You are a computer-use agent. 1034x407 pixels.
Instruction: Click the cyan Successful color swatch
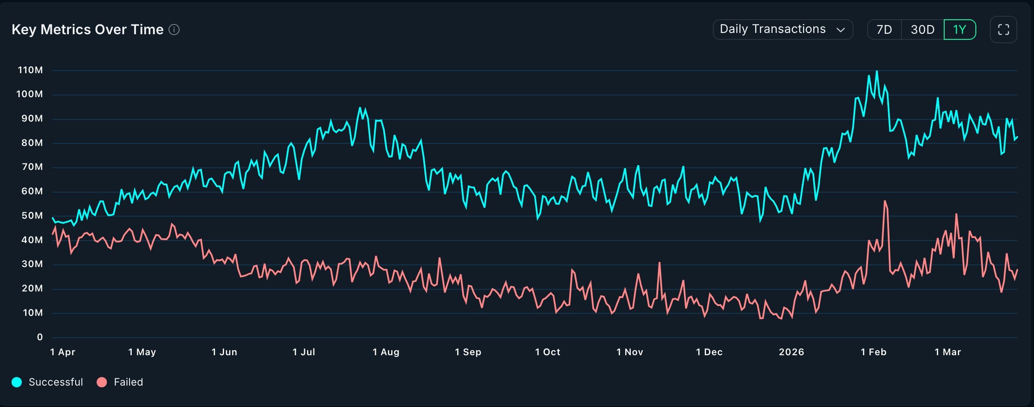16,382
